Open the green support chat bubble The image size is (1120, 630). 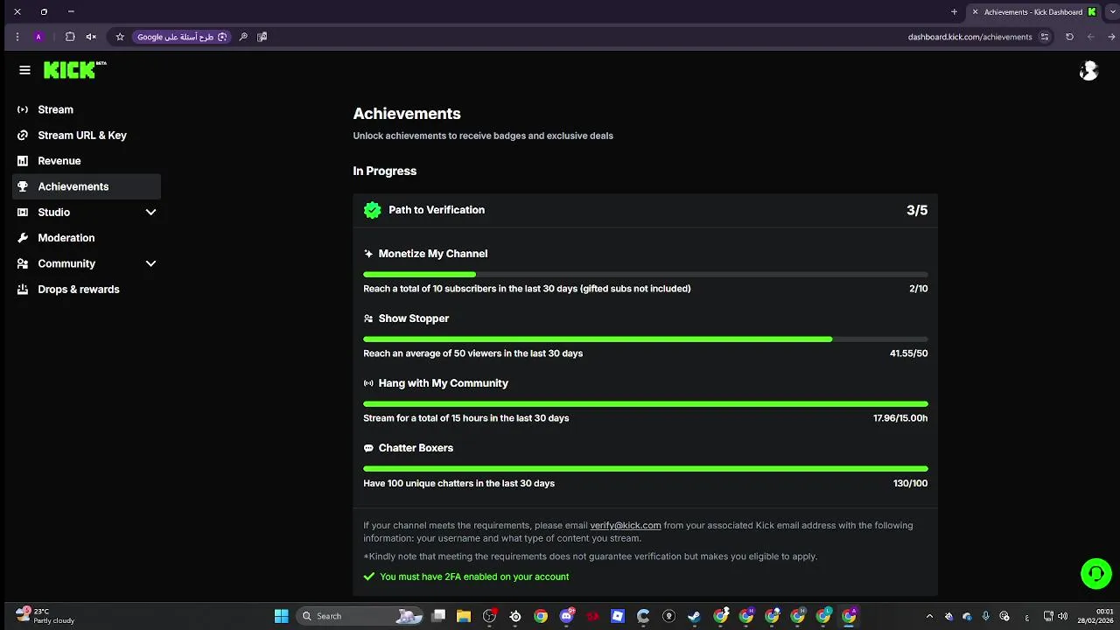[1095, 574]
